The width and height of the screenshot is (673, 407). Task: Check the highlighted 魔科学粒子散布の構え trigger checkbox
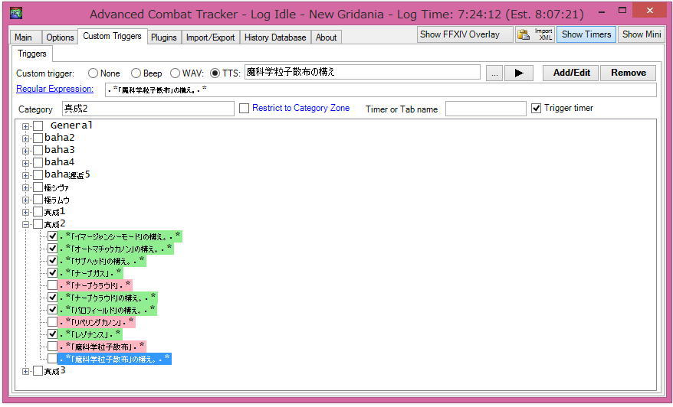pyautogui.click(x=52, y=359)
